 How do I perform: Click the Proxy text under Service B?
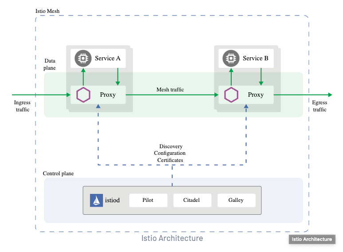coord(256,95)
